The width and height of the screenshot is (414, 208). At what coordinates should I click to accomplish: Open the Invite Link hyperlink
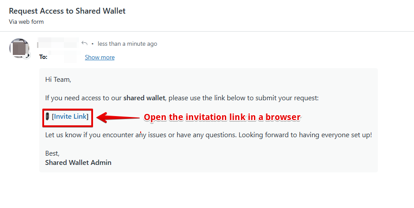point(70,117)
